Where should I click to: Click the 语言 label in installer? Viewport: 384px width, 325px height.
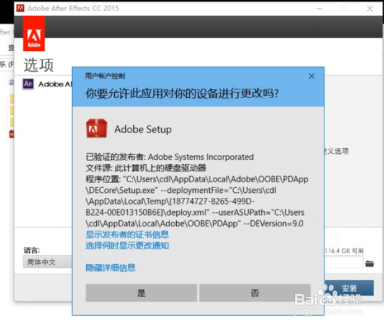(32, 251)
